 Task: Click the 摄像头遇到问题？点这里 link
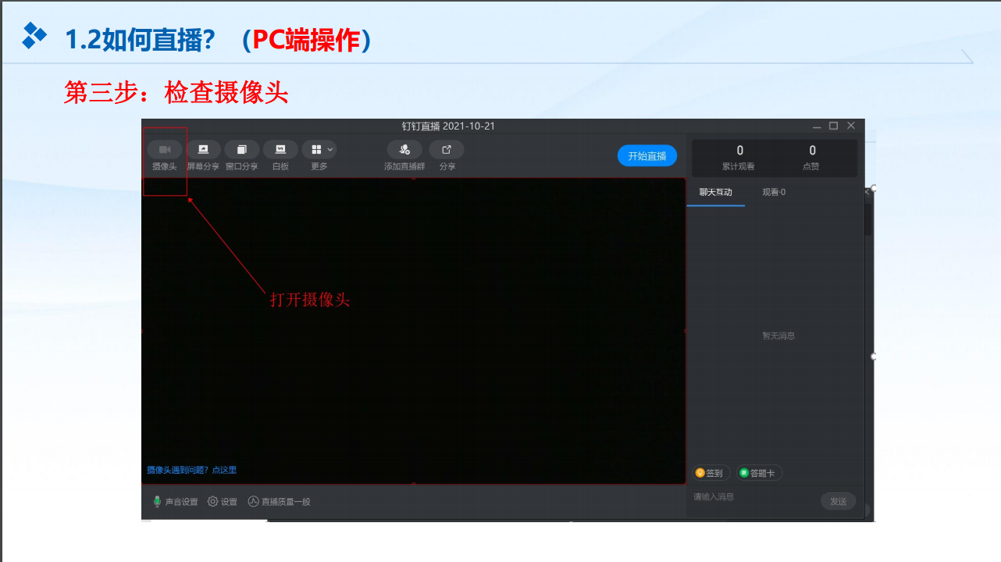pyautogui.click(x=191, y=470)
